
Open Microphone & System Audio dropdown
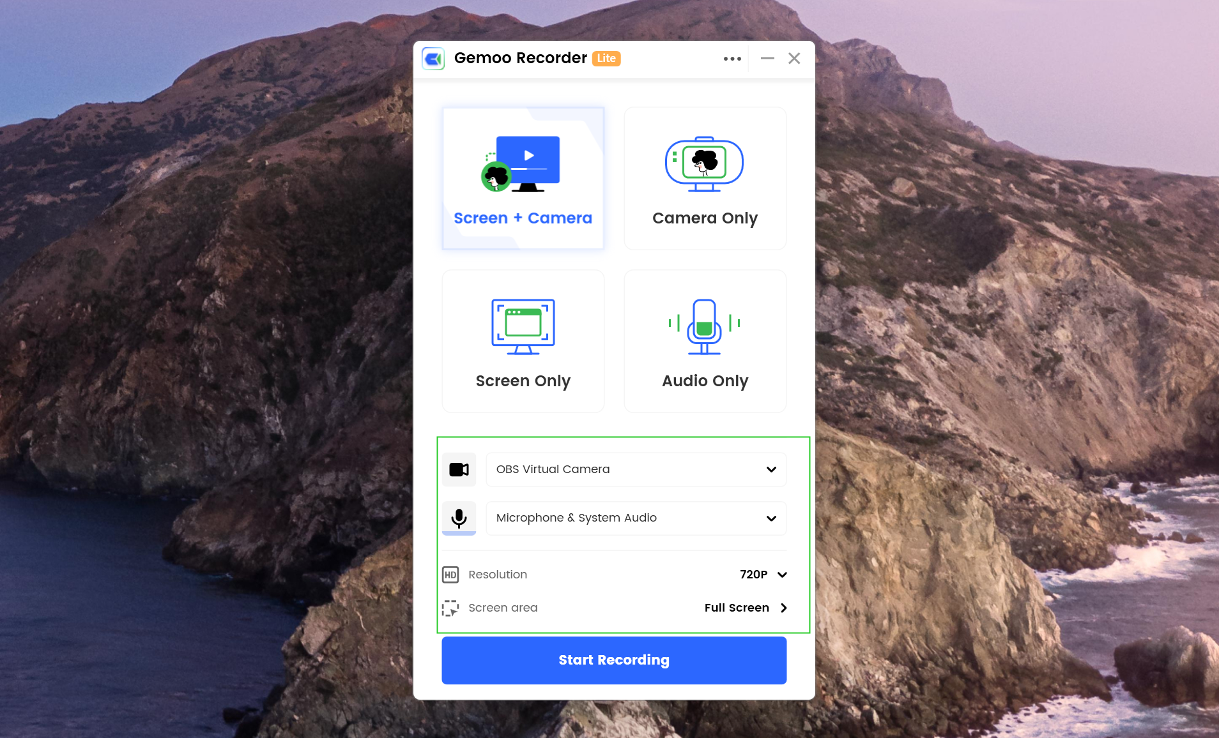pyautogui.click(x=636, y=518)
